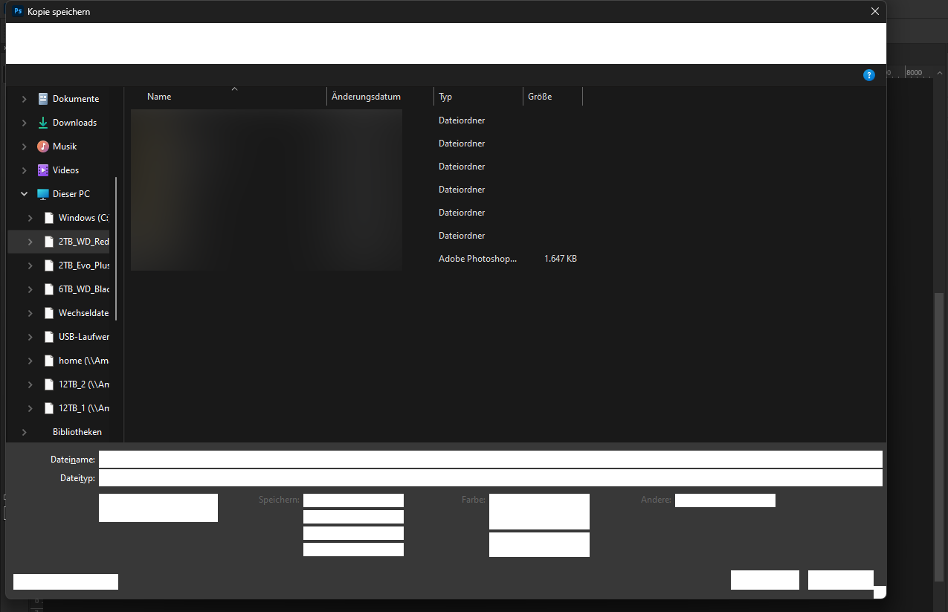Image resolution: width=948 pixels, height=612 pixels.
Task: Click the home network drive icon
Action: point(49,361)
